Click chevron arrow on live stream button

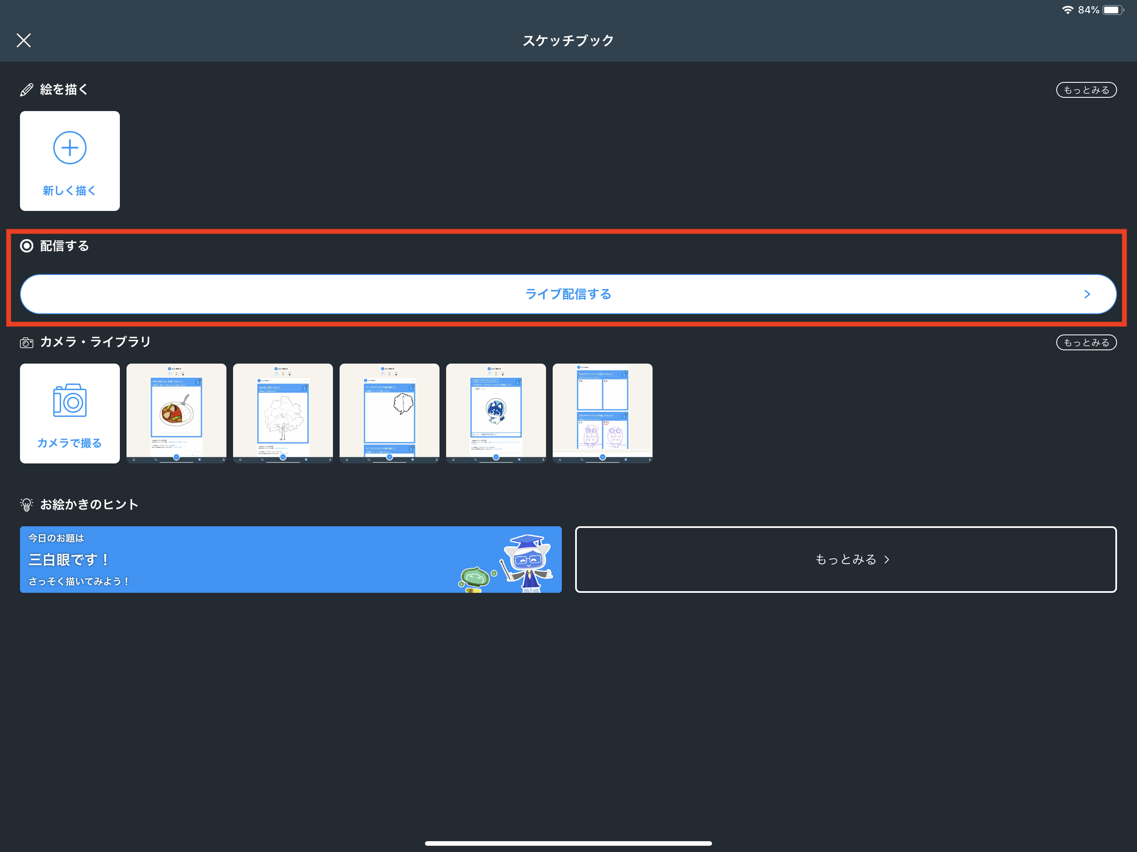[1087, 294]
